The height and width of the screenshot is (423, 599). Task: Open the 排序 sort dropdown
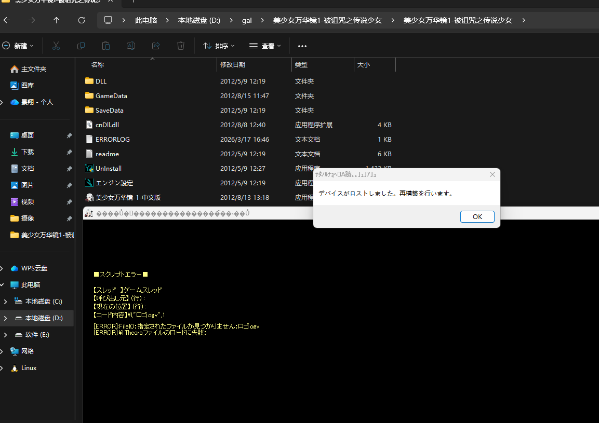click(x=219, y=46)
